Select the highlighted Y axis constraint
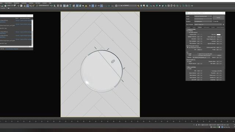The image size is (235, 132). point(93,6)
